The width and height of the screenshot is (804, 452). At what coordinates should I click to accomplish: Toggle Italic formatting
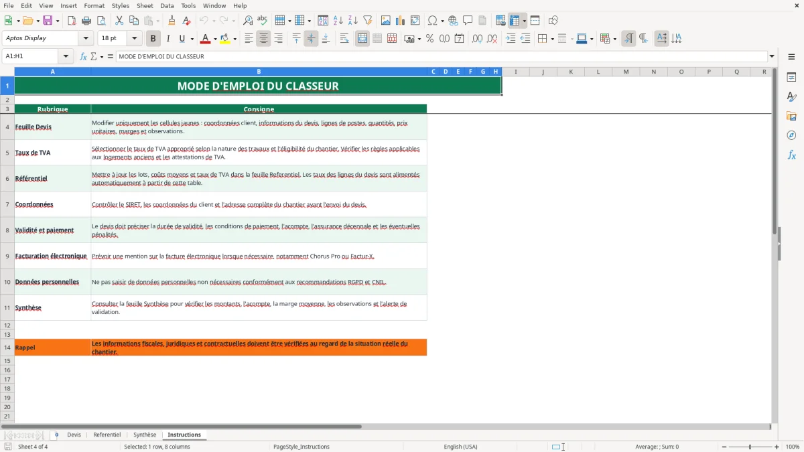[168, 39]
